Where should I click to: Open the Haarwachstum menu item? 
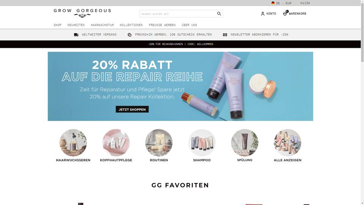(102, 25)
